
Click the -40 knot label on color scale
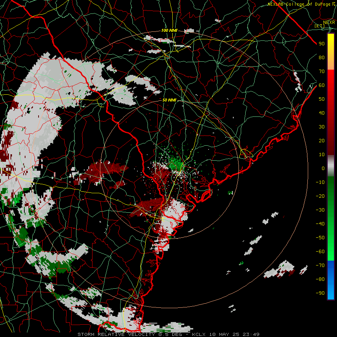click(320, 224)
